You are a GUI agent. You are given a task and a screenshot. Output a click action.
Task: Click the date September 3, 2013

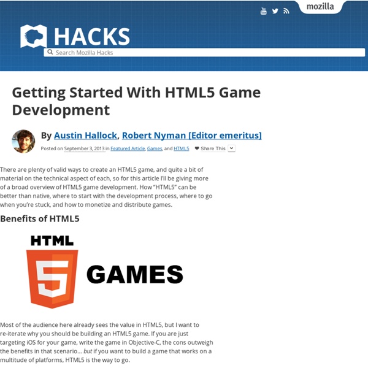pyautogui.click(x=84, y=148)
